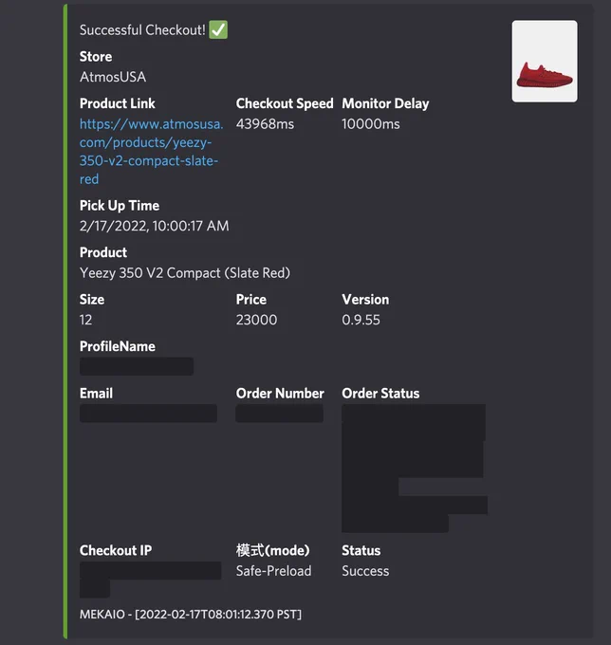Click the size value '12'

pyautogui.click(x=85, y=320)
